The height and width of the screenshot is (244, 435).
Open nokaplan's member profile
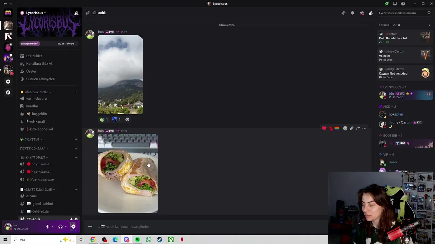[405, 115]
